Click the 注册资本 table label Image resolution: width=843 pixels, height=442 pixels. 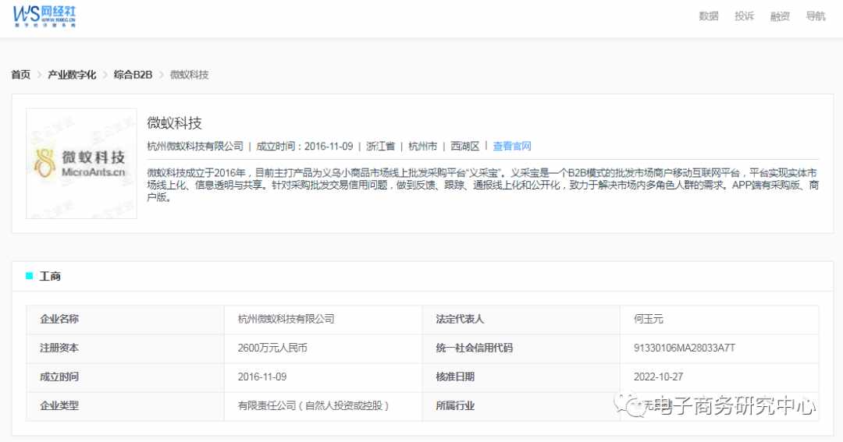pos(59,348)
